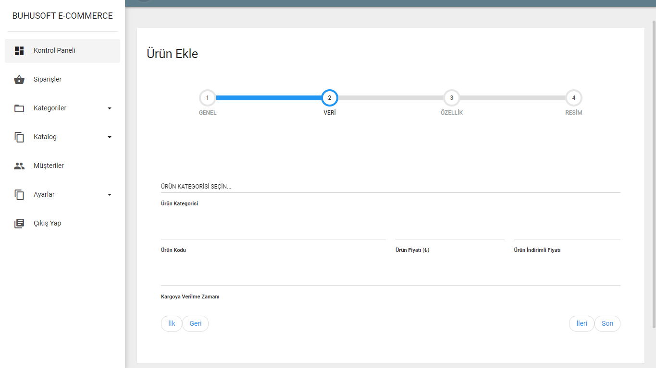Click the Çıkış Yap logout icon
The image size is (656, 368).
pyautogui.click(x=19, y=224)
